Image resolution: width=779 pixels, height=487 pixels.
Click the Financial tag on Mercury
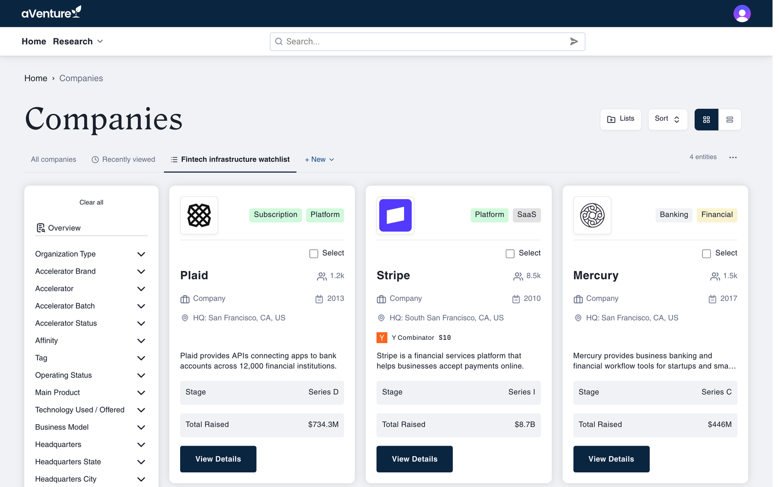(x=717, y=215)
